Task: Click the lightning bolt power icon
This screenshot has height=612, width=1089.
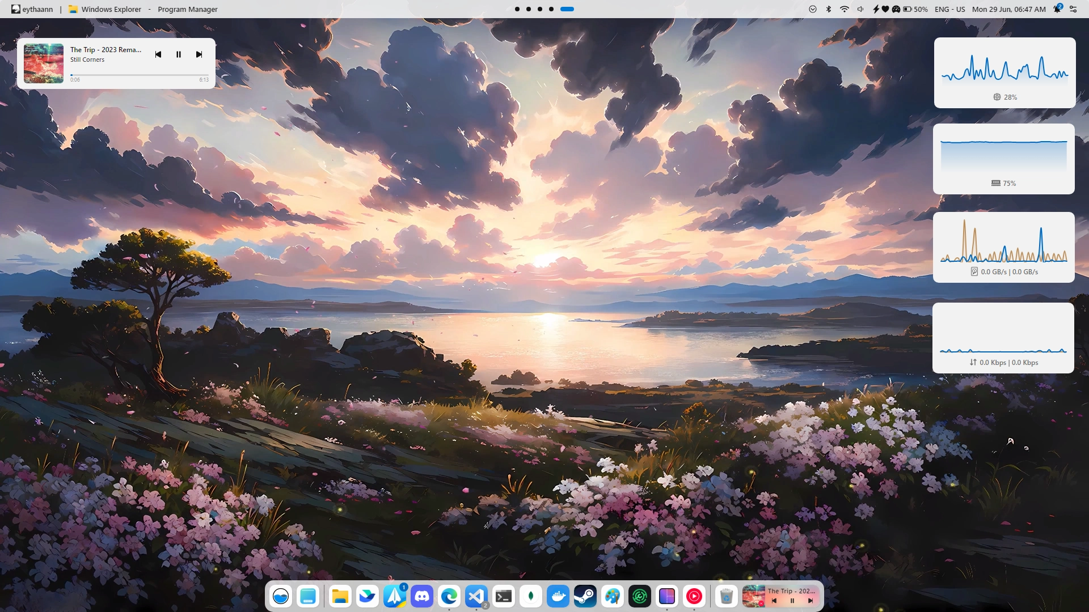Action: 876,9
